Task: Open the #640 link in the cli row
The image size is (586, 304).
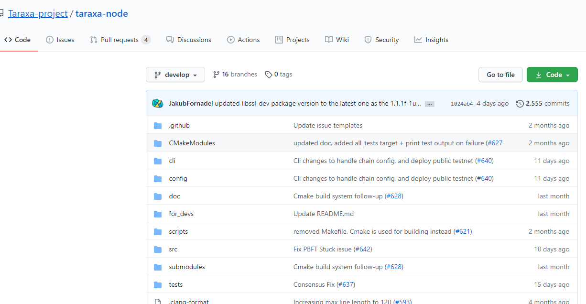Action: pos(484,161)
